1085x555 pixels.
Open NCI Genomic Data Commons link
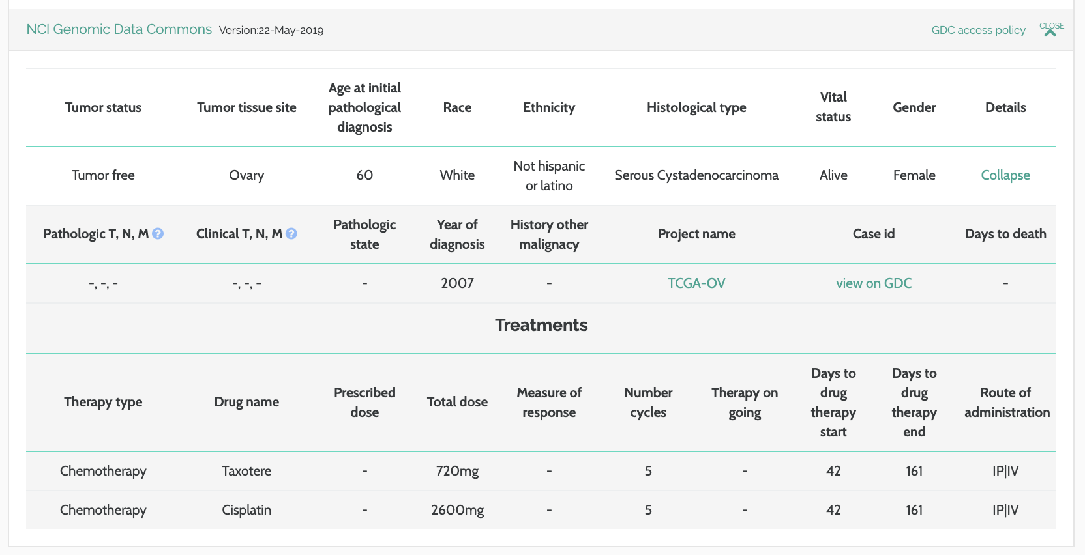pyautogui.click(x=119, y=29)
